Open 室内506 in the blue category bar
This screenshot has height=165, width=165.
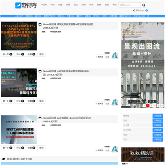[x=38, y=16]
